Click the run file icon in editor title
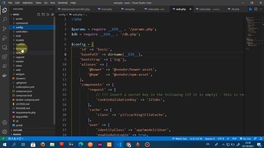 click(x=250, y=9)
